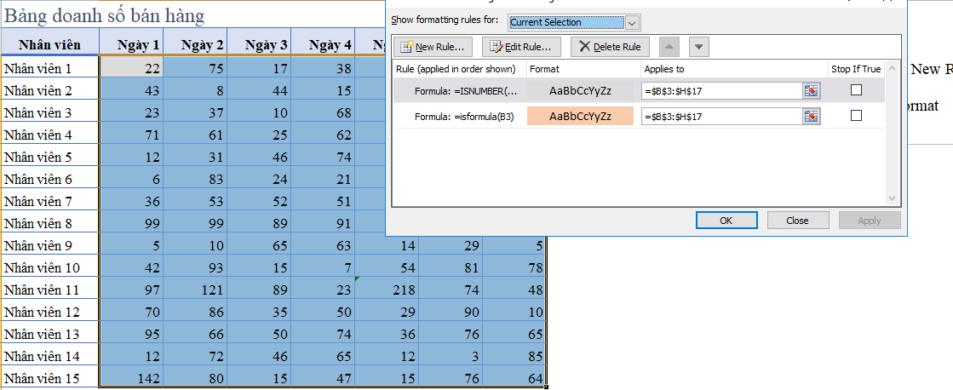953x390 pixels.
Task: Select the orange isformula format preview
Action: tap(580, 117)
